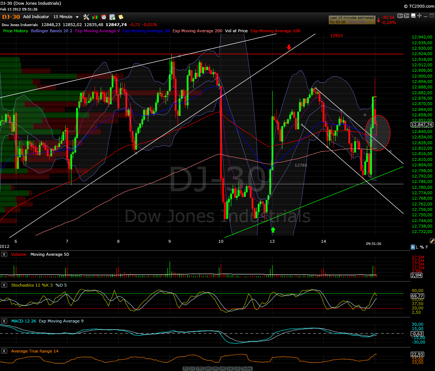The image size is (435, 371).
Task: Click the Bollinger Bands 20 2 legend label
Action: coord(51,31)
